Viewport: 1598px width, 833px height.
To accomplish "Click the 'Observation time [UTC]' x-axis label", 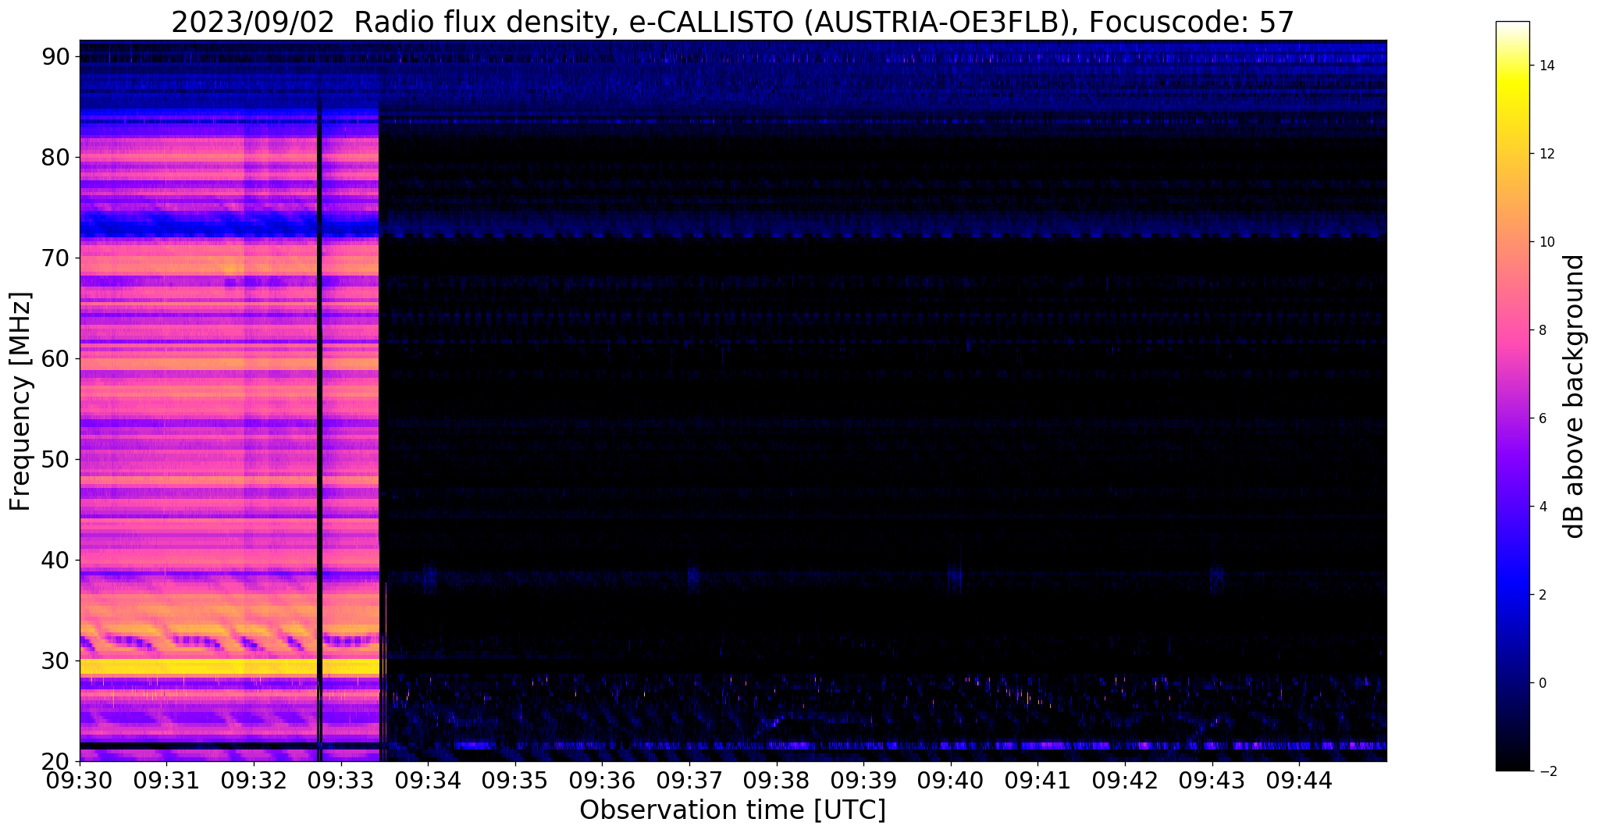I will tap(732, 810).
